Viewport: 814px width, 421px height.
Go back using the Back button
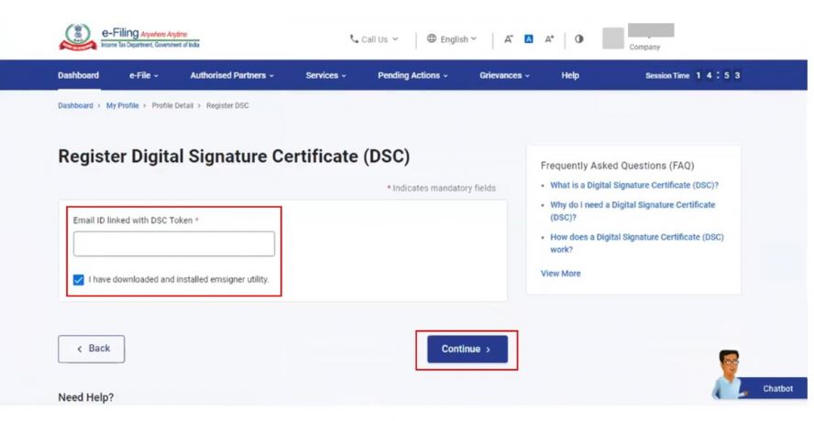click(x=92, y=349)
